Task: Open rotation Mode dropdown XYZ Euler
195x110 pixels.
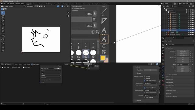Action: (x=183, y=64)
